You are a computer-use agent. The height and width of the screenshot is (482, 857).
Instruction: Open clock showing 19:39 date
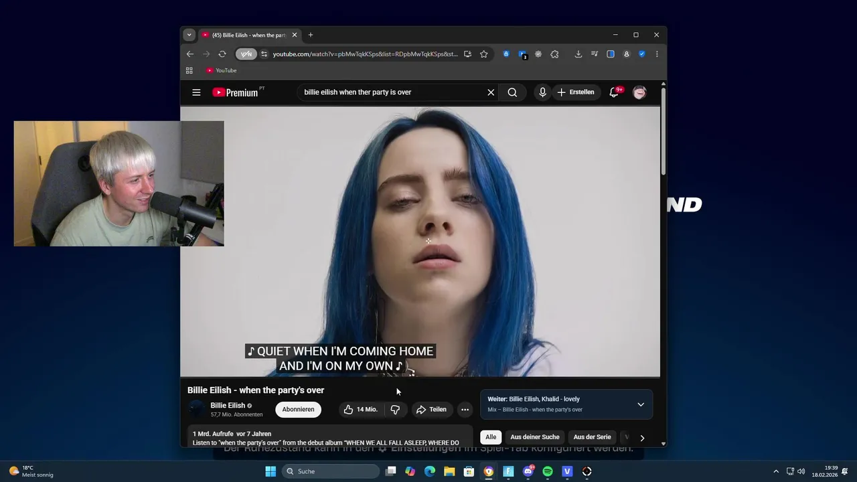824,471
